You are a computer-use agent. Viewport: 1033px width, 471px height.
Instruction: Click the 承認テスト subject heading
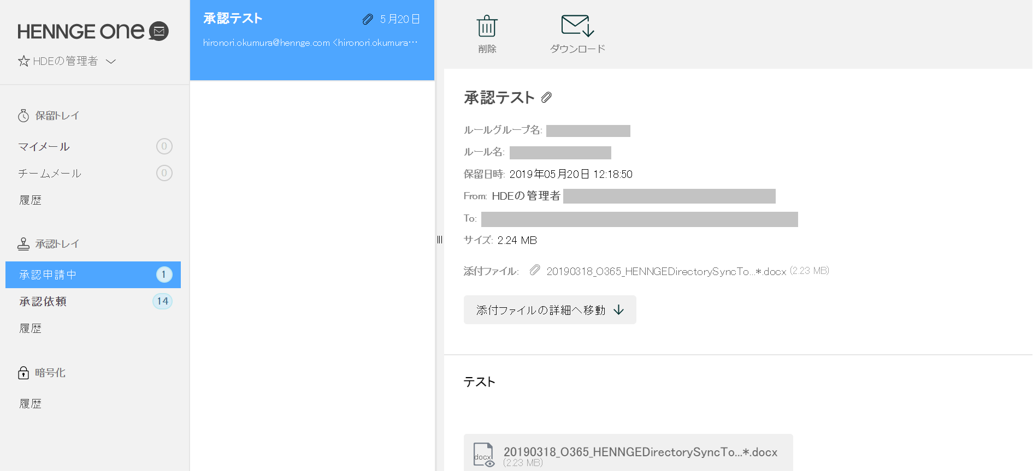499,98
